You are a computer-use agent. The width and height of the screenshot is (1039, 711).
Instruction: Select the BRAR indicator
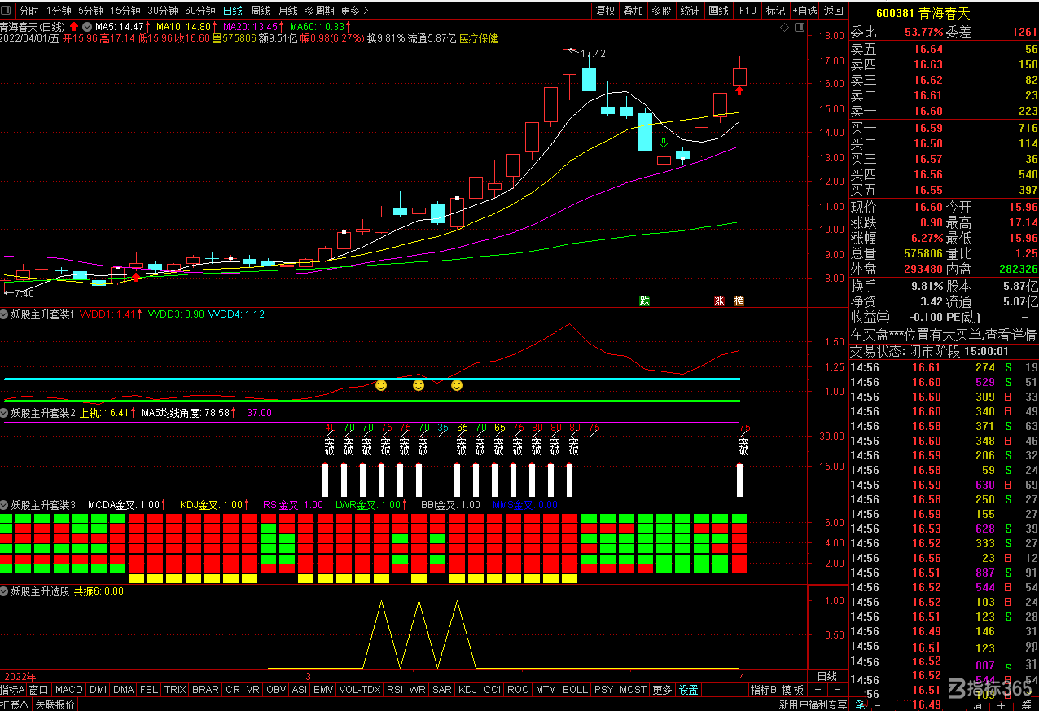coord(205,690)
